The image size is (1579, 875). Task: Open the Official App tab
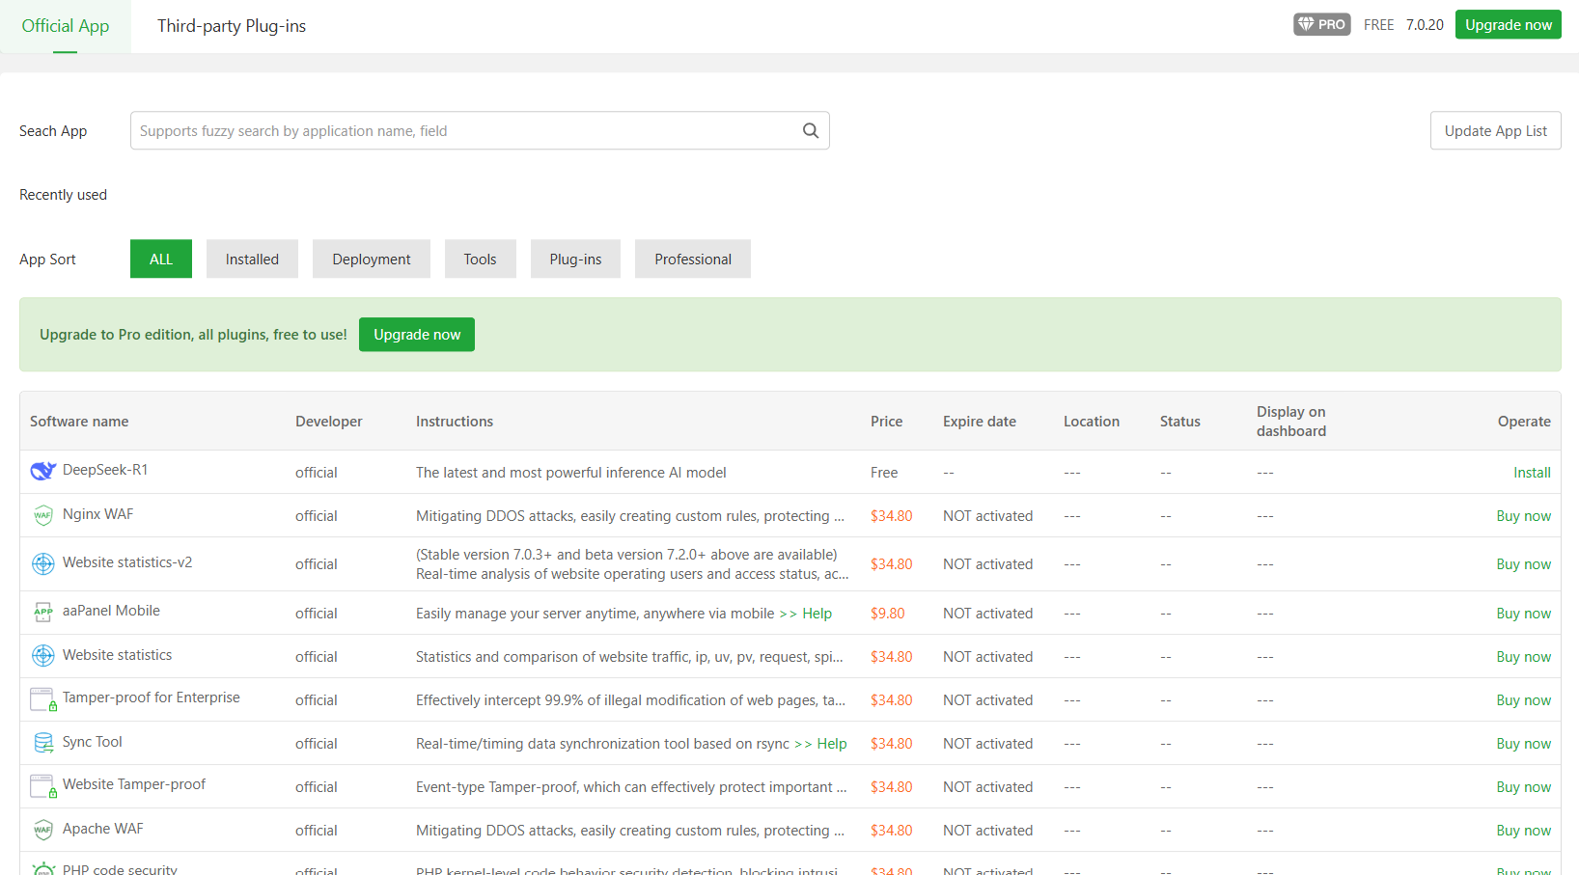coord(66,26)
